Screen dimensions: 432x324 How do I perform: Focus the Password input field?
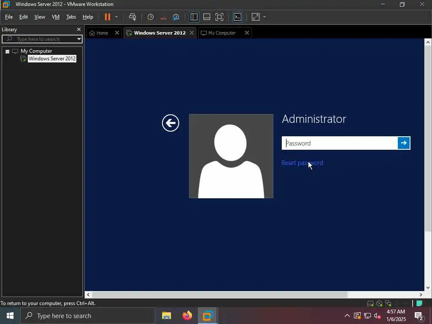[340, 143]
